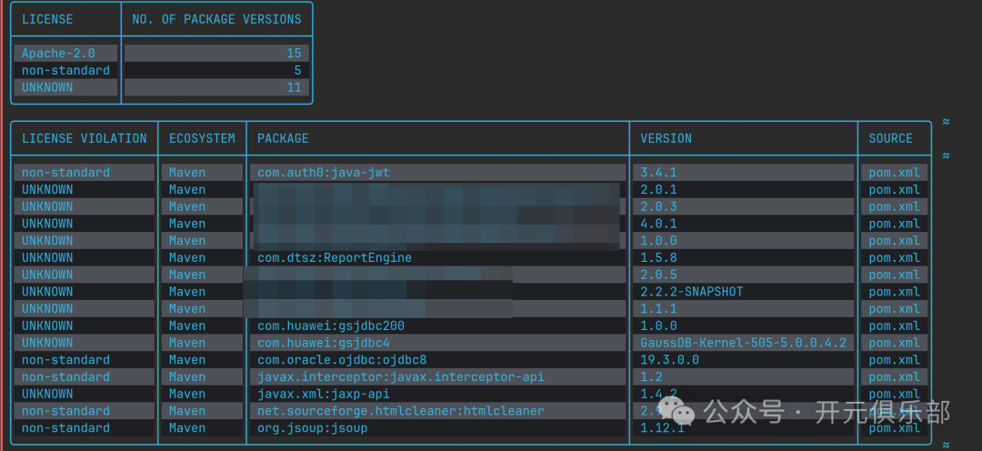Click pom.xml in the ojdbc8 row
982x451 pixels.
pyautogui.click(x=895, y=359)
